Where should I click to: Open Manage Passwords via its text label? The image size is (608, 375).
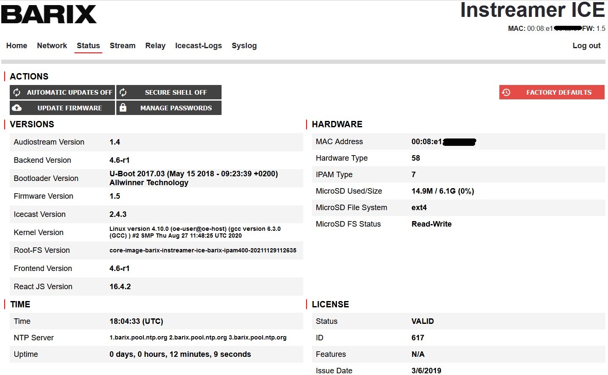(176, 108)
